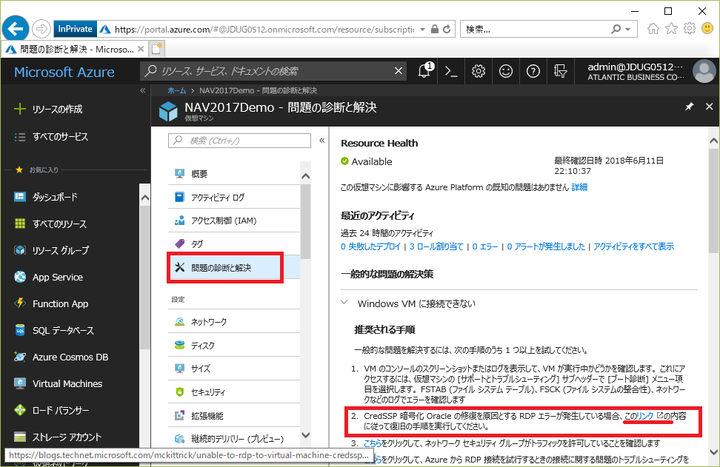720x467 pixels.
Task: Click 0 エラー link
Action: click(x=485, y=246)
